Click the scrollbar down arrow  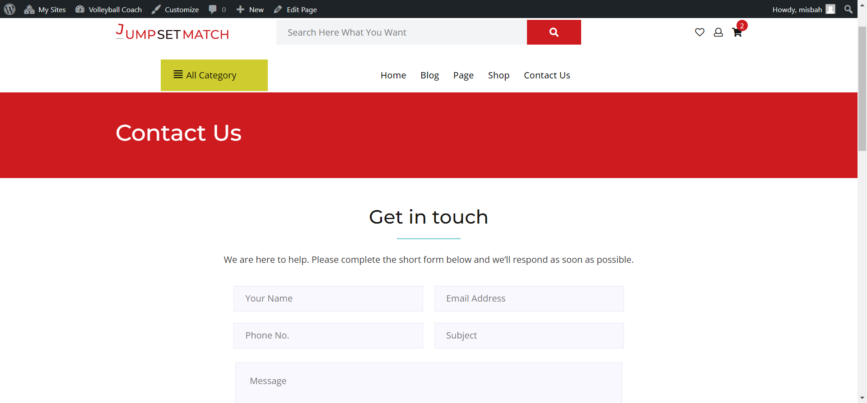coord(862,398)
